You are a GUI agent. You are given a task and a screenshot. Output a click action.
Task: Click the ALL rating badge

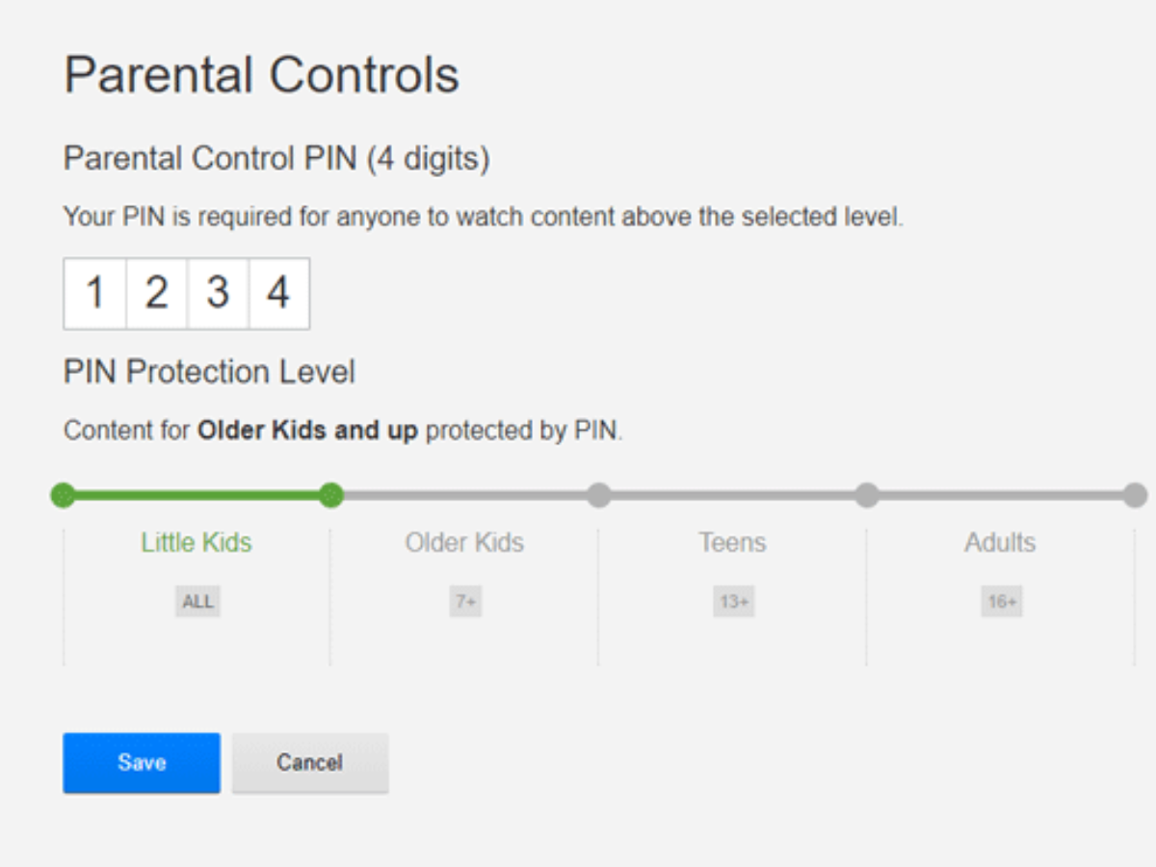click(x=197, y=602)
